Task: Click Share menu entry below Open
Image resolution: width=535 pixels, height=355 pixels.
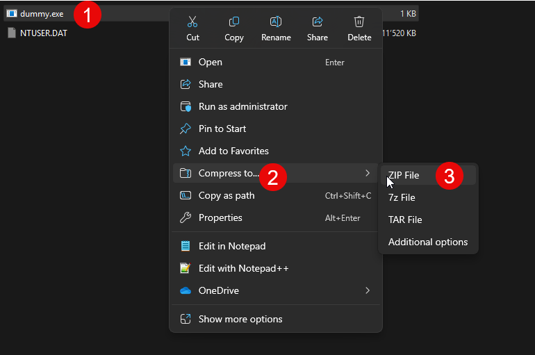Action: 210,84
